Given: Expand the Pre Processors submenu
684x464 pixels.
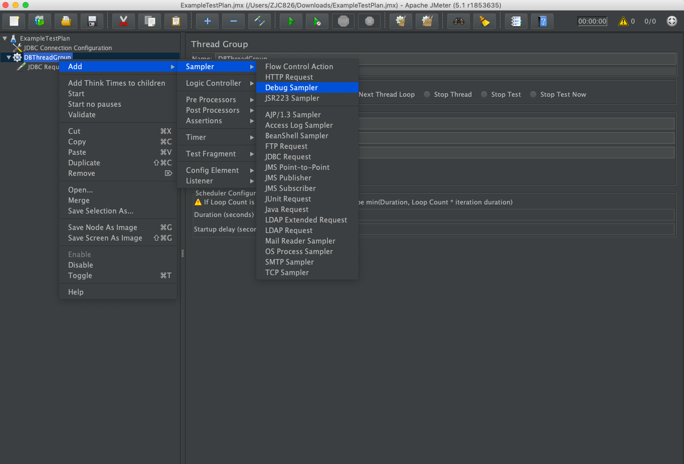Looking at the screenshot, I should [217, 100].
